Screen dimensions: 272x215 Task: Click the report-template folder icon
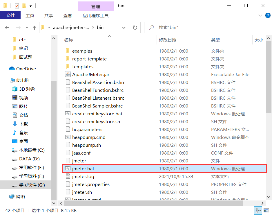click(68, 59)
